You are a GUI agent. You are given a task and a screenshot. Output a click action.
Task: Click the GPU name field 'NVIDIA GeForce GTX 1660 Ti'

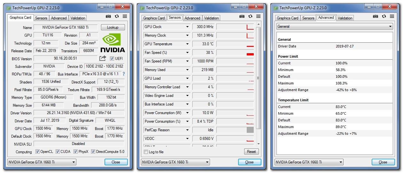66,27
